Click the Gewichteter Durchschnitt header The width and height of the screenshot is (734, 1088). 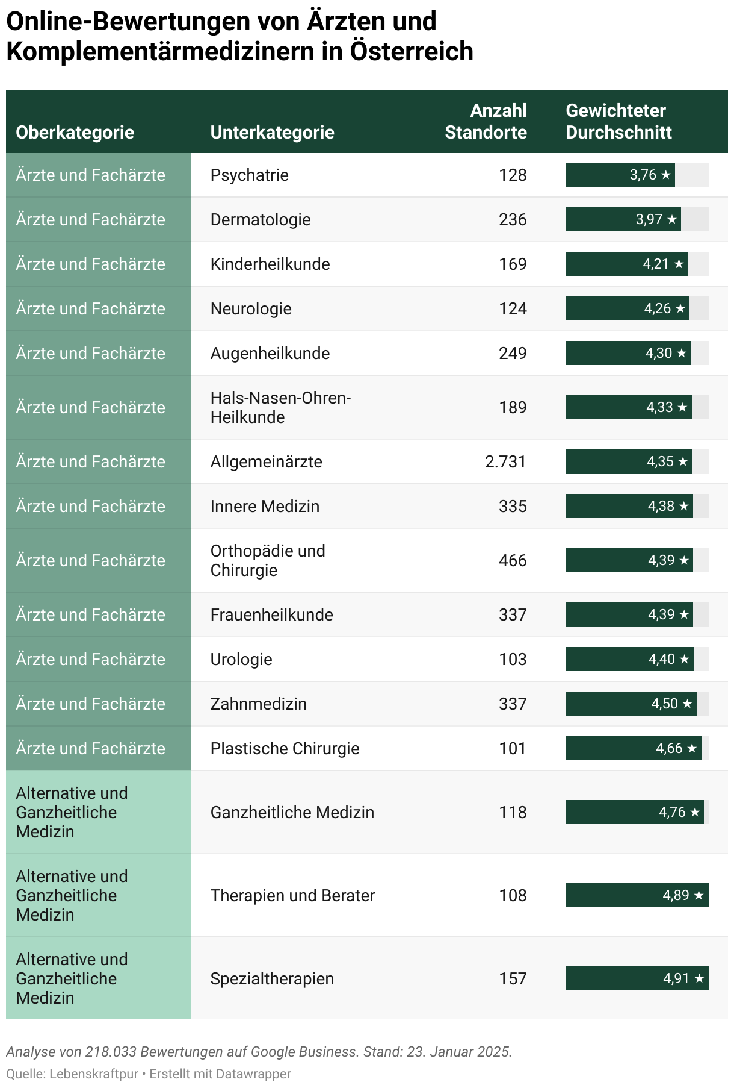click(618, 122)
